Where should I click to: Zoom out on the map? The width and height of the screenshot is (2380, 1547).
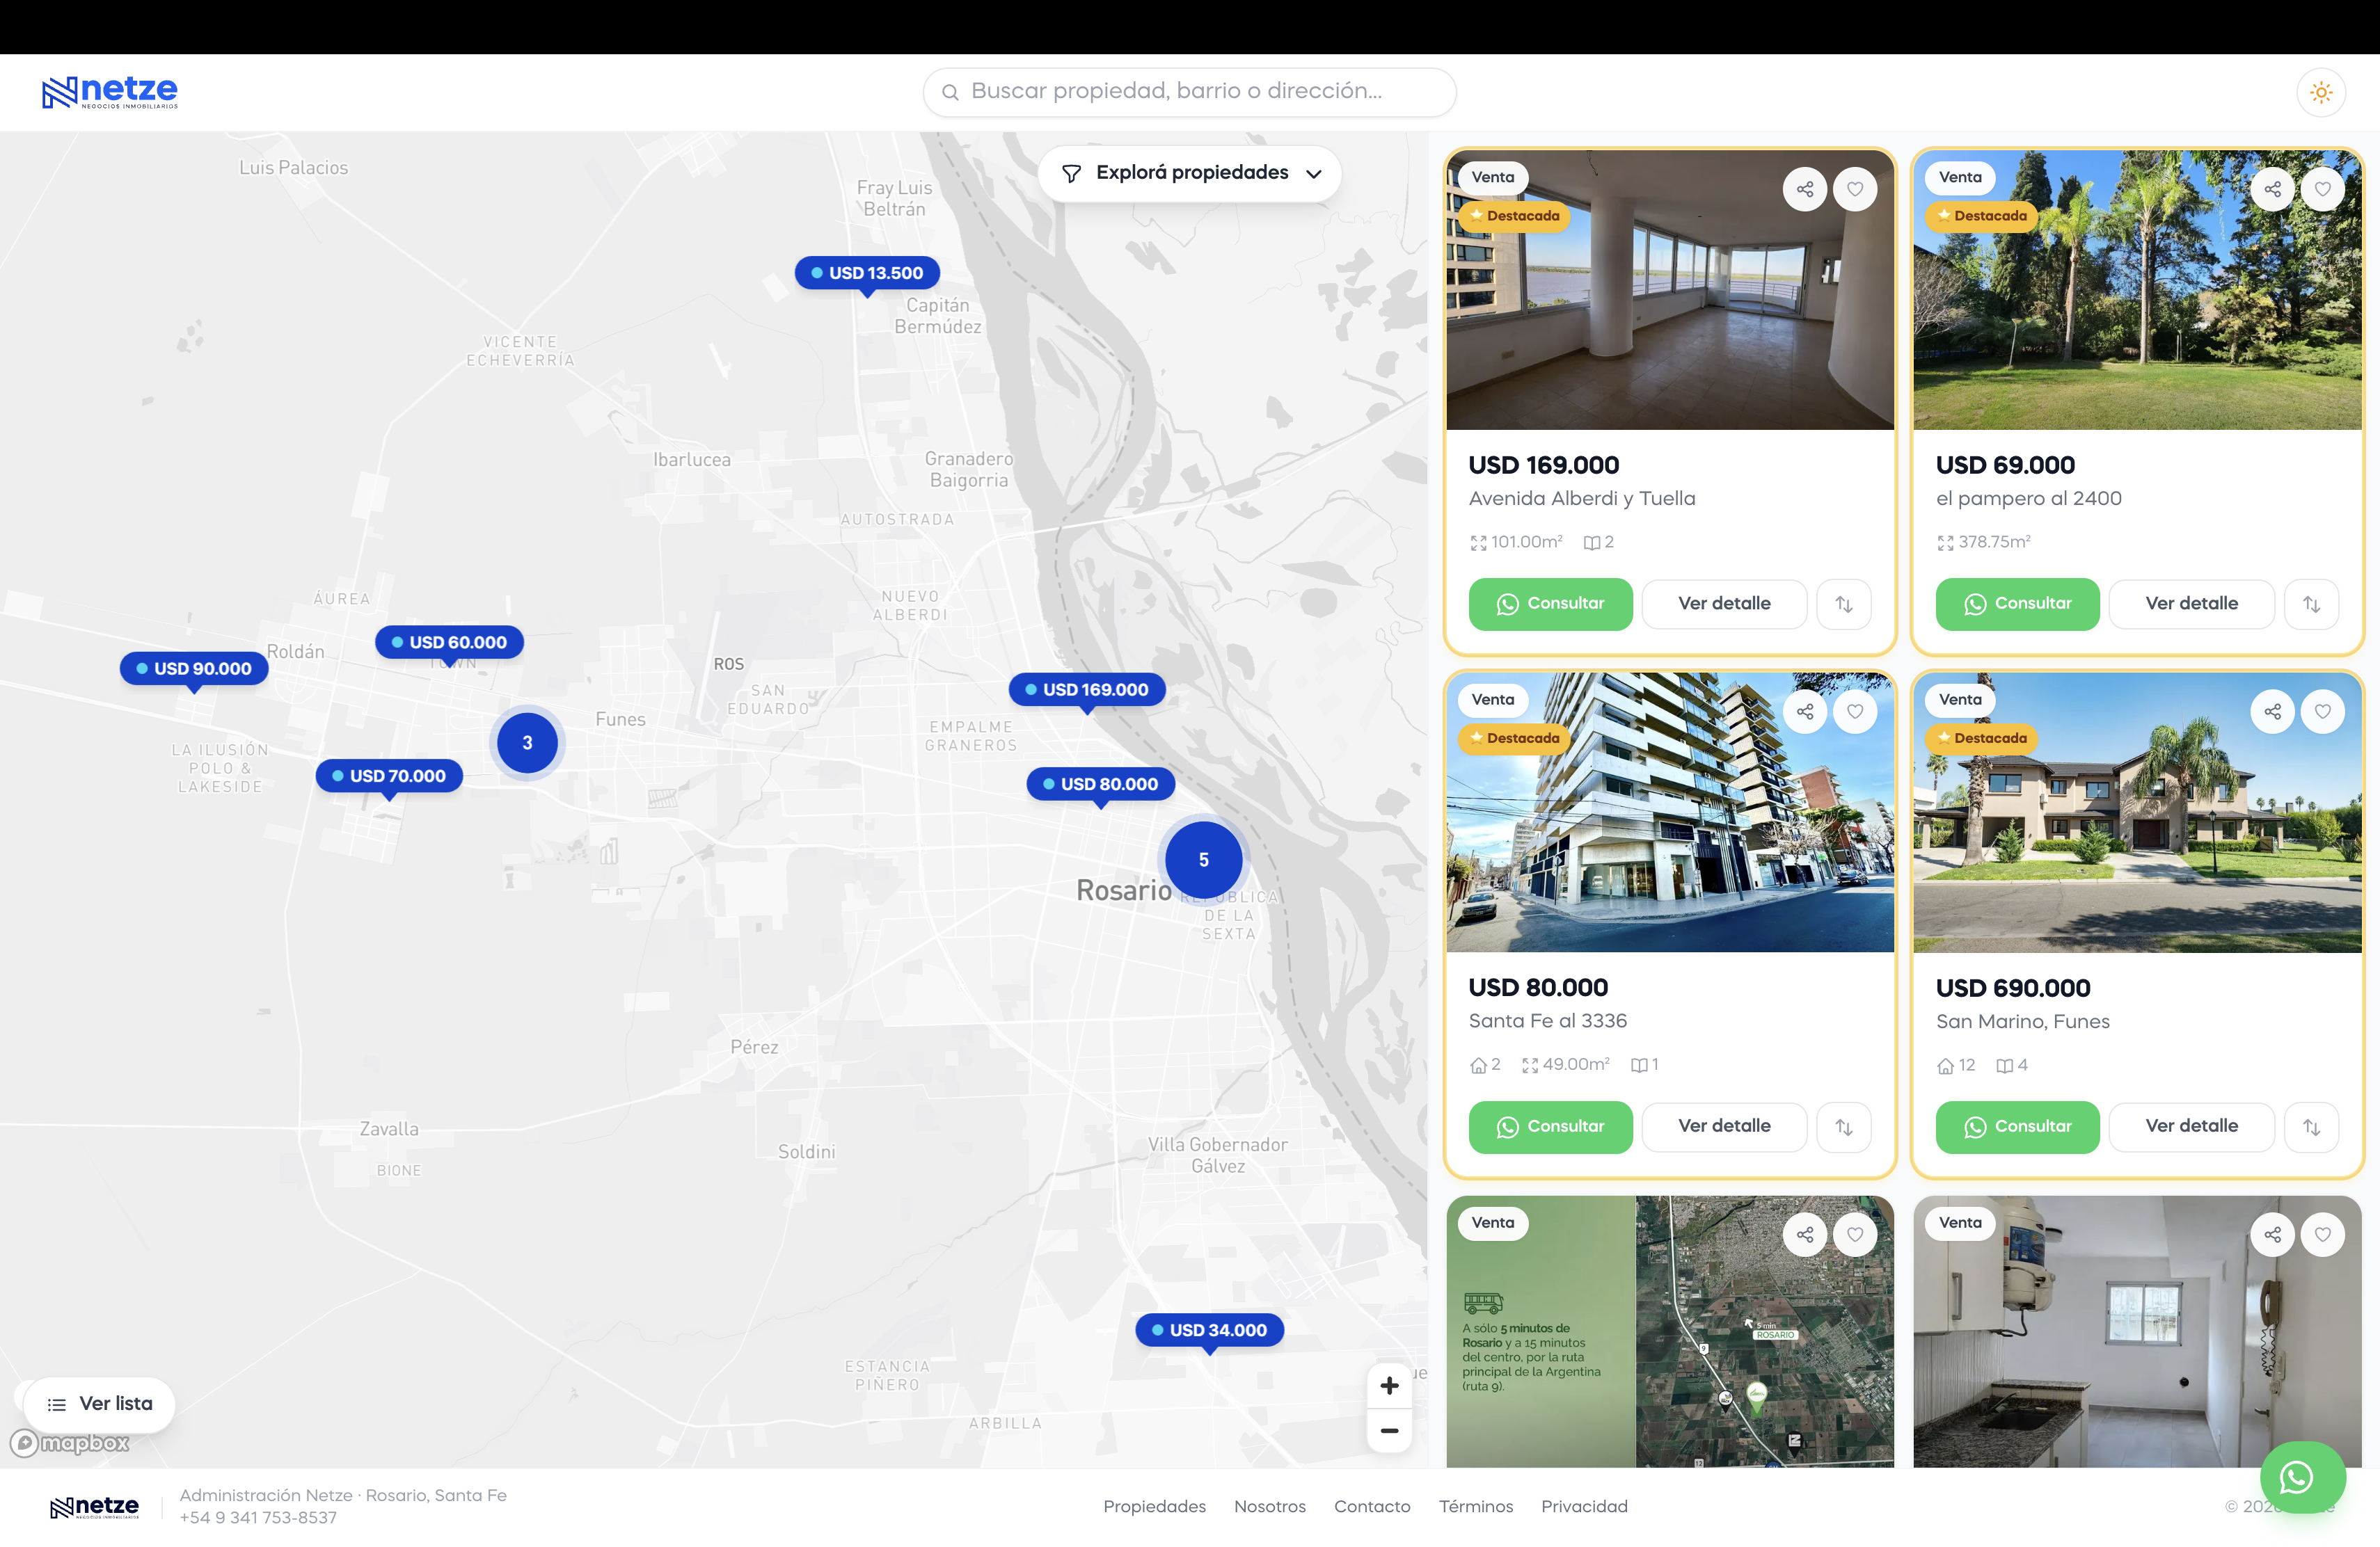1389,1430
